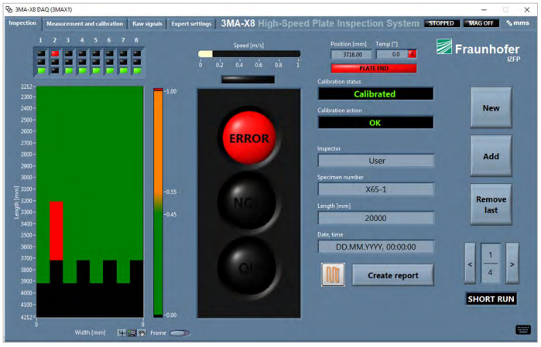Click the Fraunhofer IZFP logo

point(478,50)
